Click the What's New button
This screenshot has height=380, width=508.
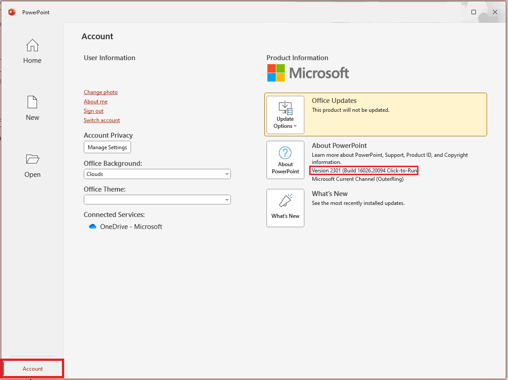[285, 208]
